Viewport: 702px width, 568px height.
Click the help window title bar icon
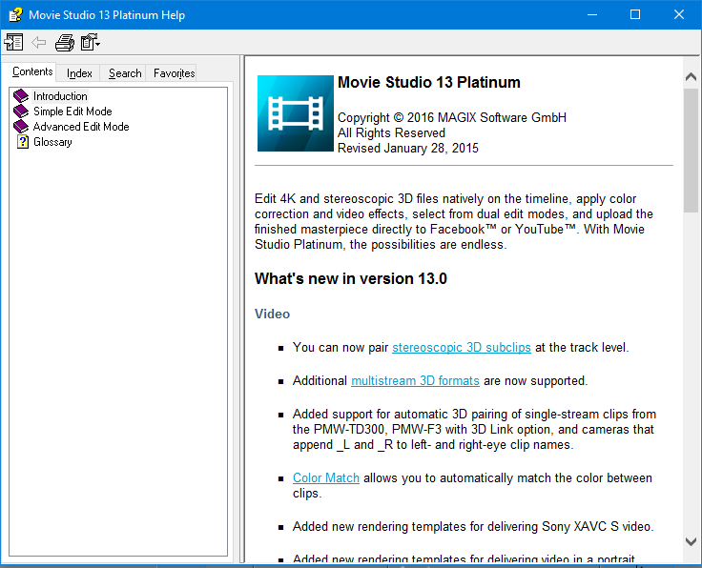pos(15,14)
